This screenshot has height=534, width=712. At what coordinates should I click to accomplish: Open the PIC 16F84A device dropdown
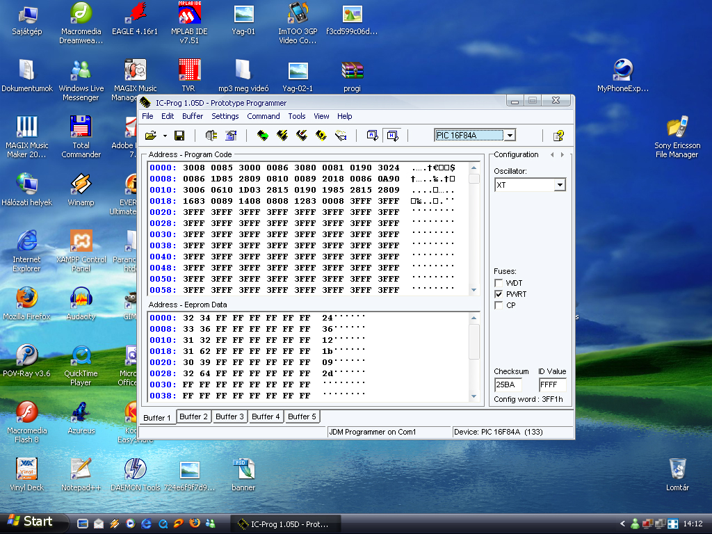point(510,136)
